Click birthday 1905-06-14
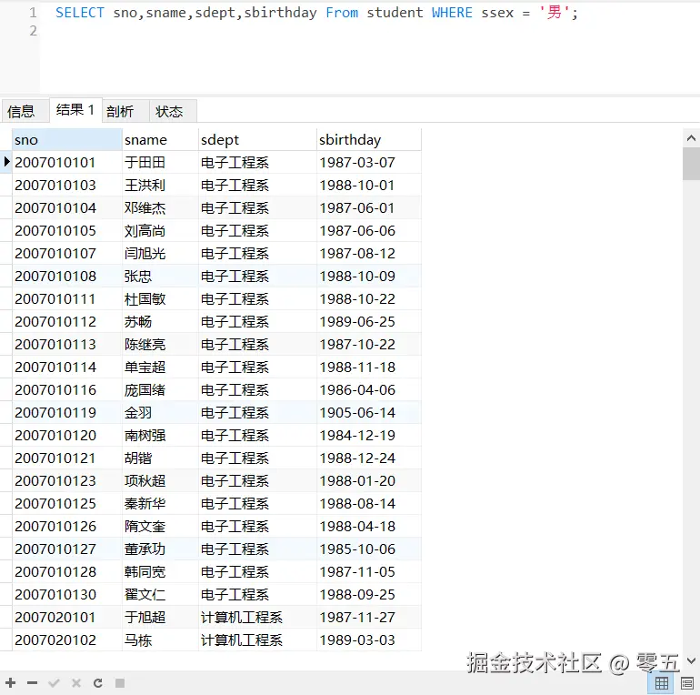Viewport: 700px width, 695px height. coord(369,412)
